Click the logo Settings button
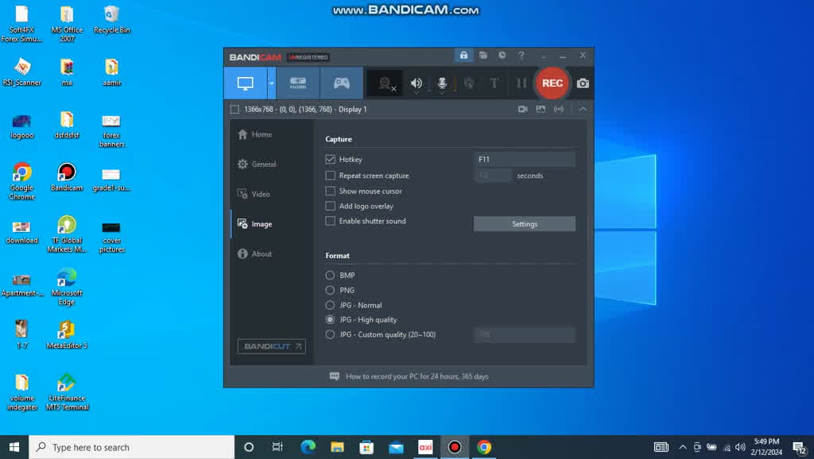 click(524, 224)
